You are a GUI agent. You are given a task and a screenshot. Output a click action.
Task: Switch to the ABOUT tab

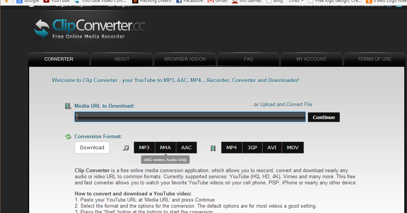click(122, 59)
